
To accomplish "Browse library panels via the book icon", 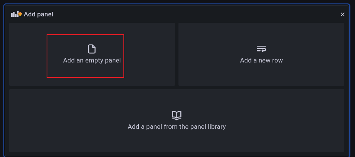I will pyautogui.click(x=177, y=115).
